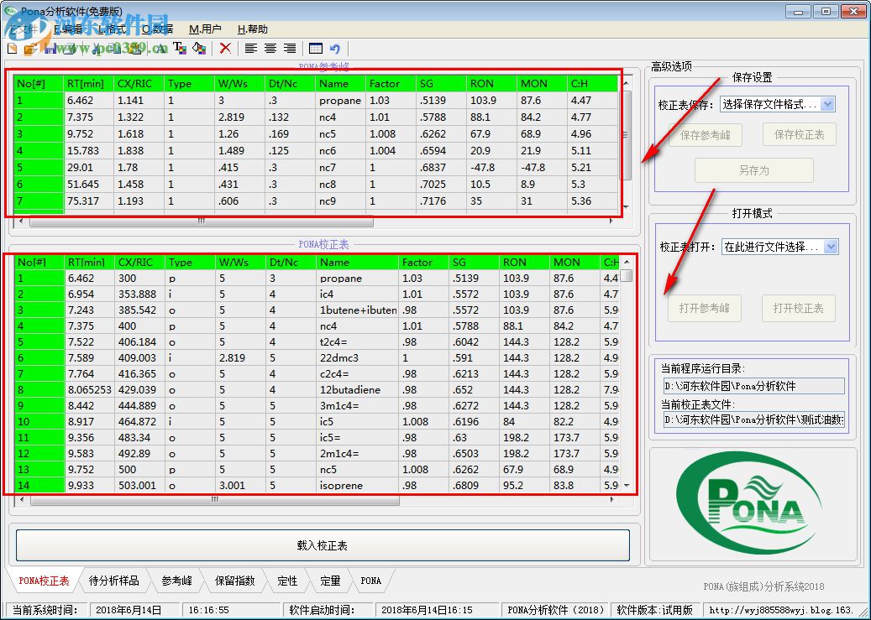This screenshot has width=871, height=620.
Task: Click the table grid toolbar icon
Action: coord(316,49)
